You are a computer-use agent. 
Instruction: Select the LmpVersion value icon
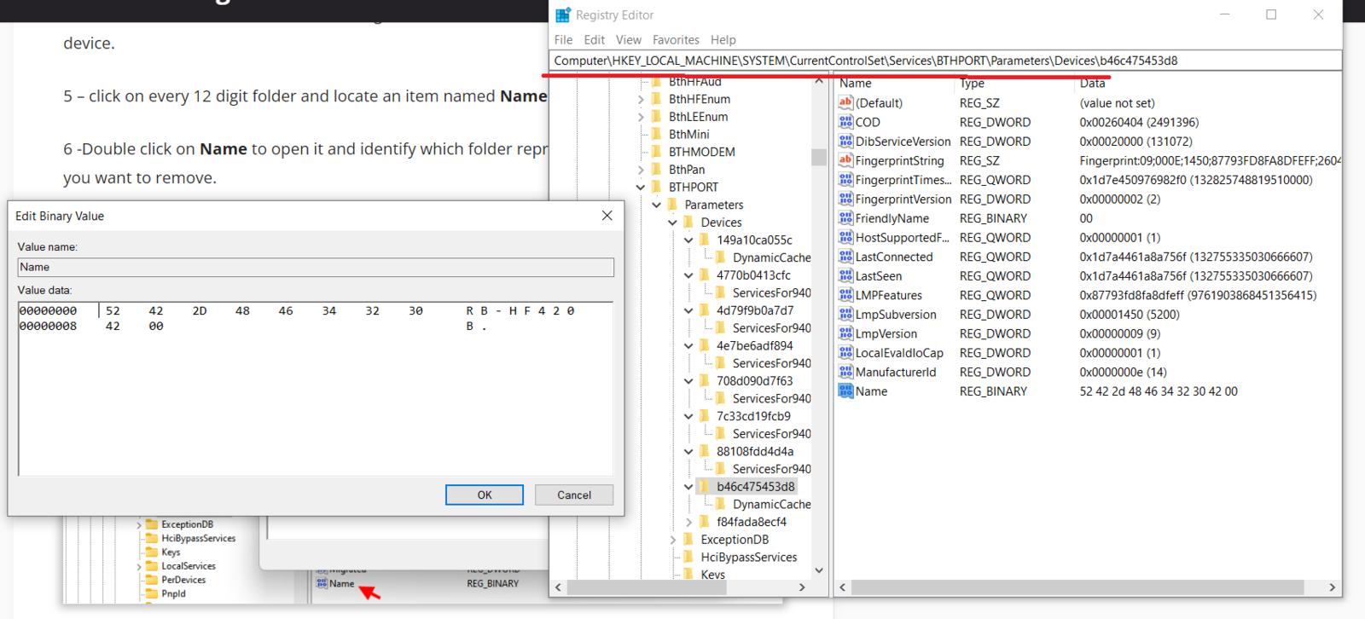845,333
